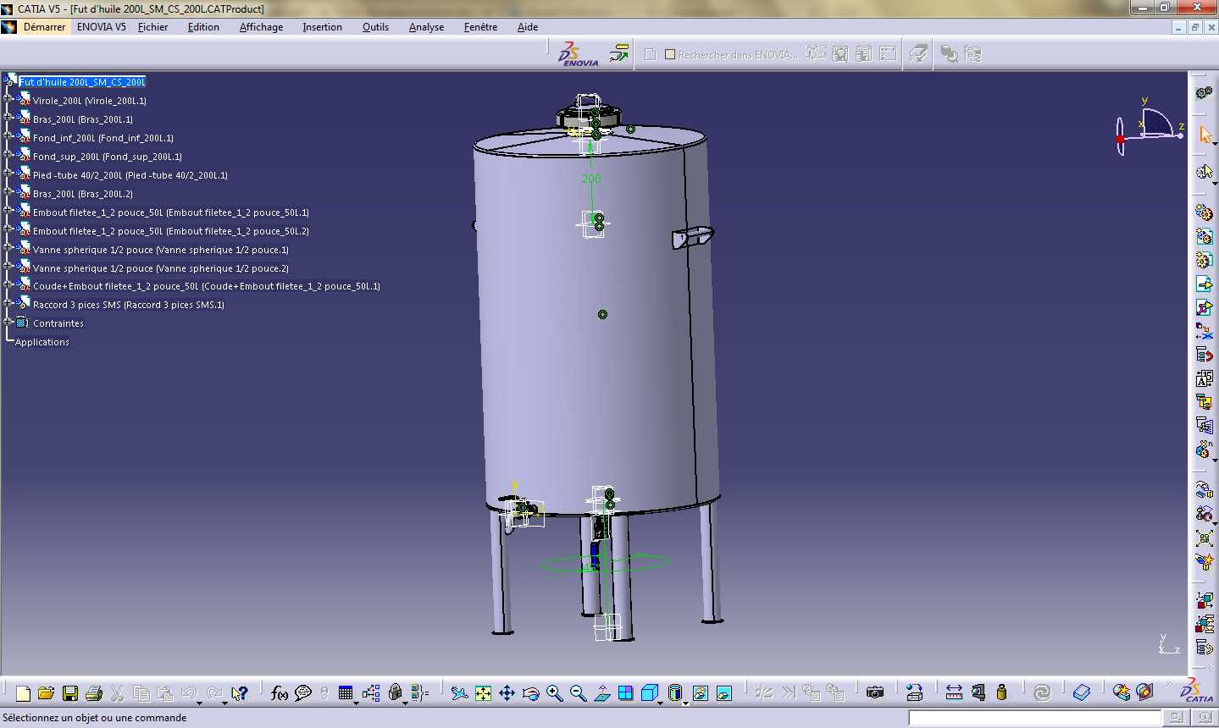Click the Swap Visible Space icon
Viewport: 1219px width, 728px height.
(x=724, y=693)
